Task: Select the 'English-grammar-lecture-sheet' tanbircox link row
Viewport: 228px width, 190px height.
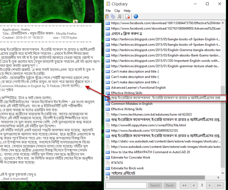Action: [x=163, y=66]
